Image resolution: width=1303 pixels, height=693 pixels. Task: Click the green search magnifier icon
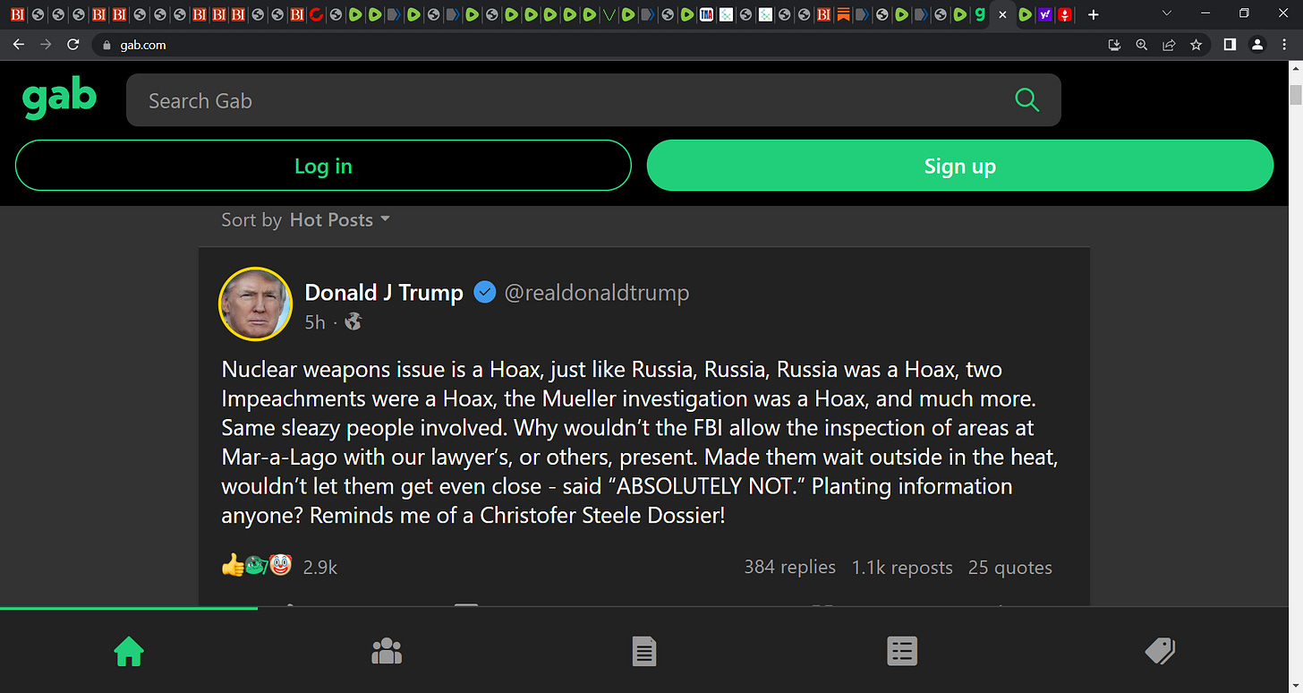click(1027, 100)
